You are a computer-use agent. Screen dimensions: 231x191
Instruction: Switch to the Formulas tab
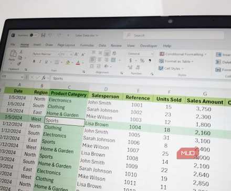87,45
